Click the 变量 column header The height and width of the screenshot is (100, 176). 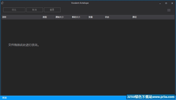click(x=96, y=17)
